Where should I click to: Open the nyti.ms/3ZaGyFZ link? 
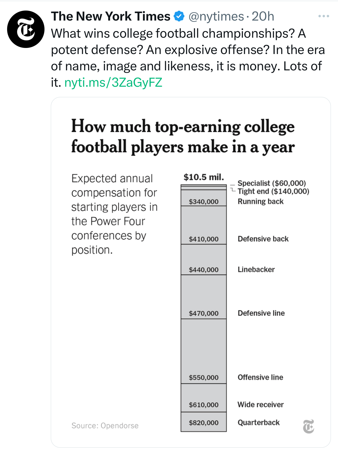point(113,82)
